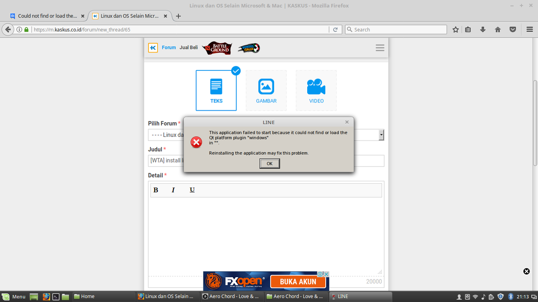Open the Wi-Fi network tray icon
538x302 pixels.
pyautogui.click(x=475, y=297)
